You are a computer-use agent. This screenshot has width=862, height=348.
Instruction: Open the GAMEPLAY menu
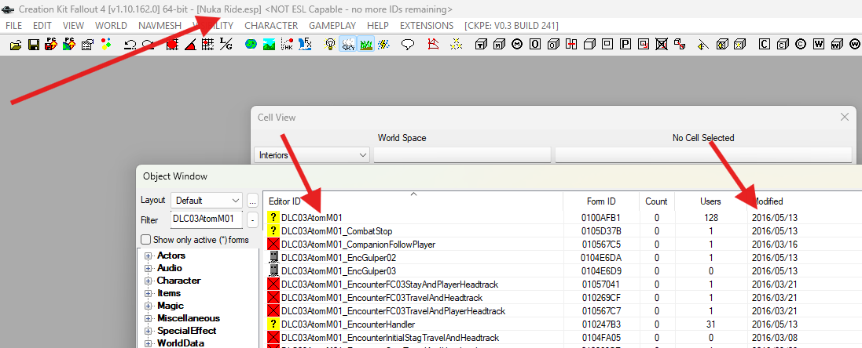tap(332, 26)
